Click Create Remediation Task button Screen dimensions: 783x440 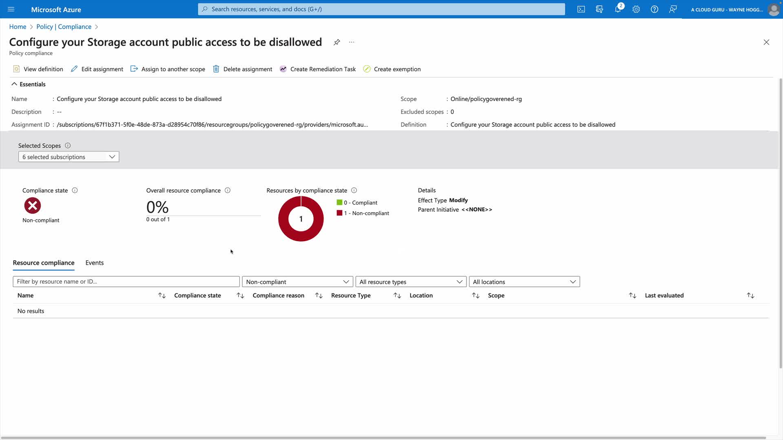coord(318,69)
